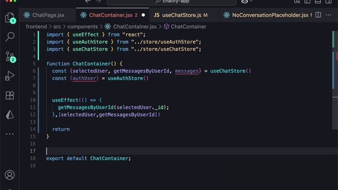Go forward with the navigation arrow
338x190 pixels.
98,2
